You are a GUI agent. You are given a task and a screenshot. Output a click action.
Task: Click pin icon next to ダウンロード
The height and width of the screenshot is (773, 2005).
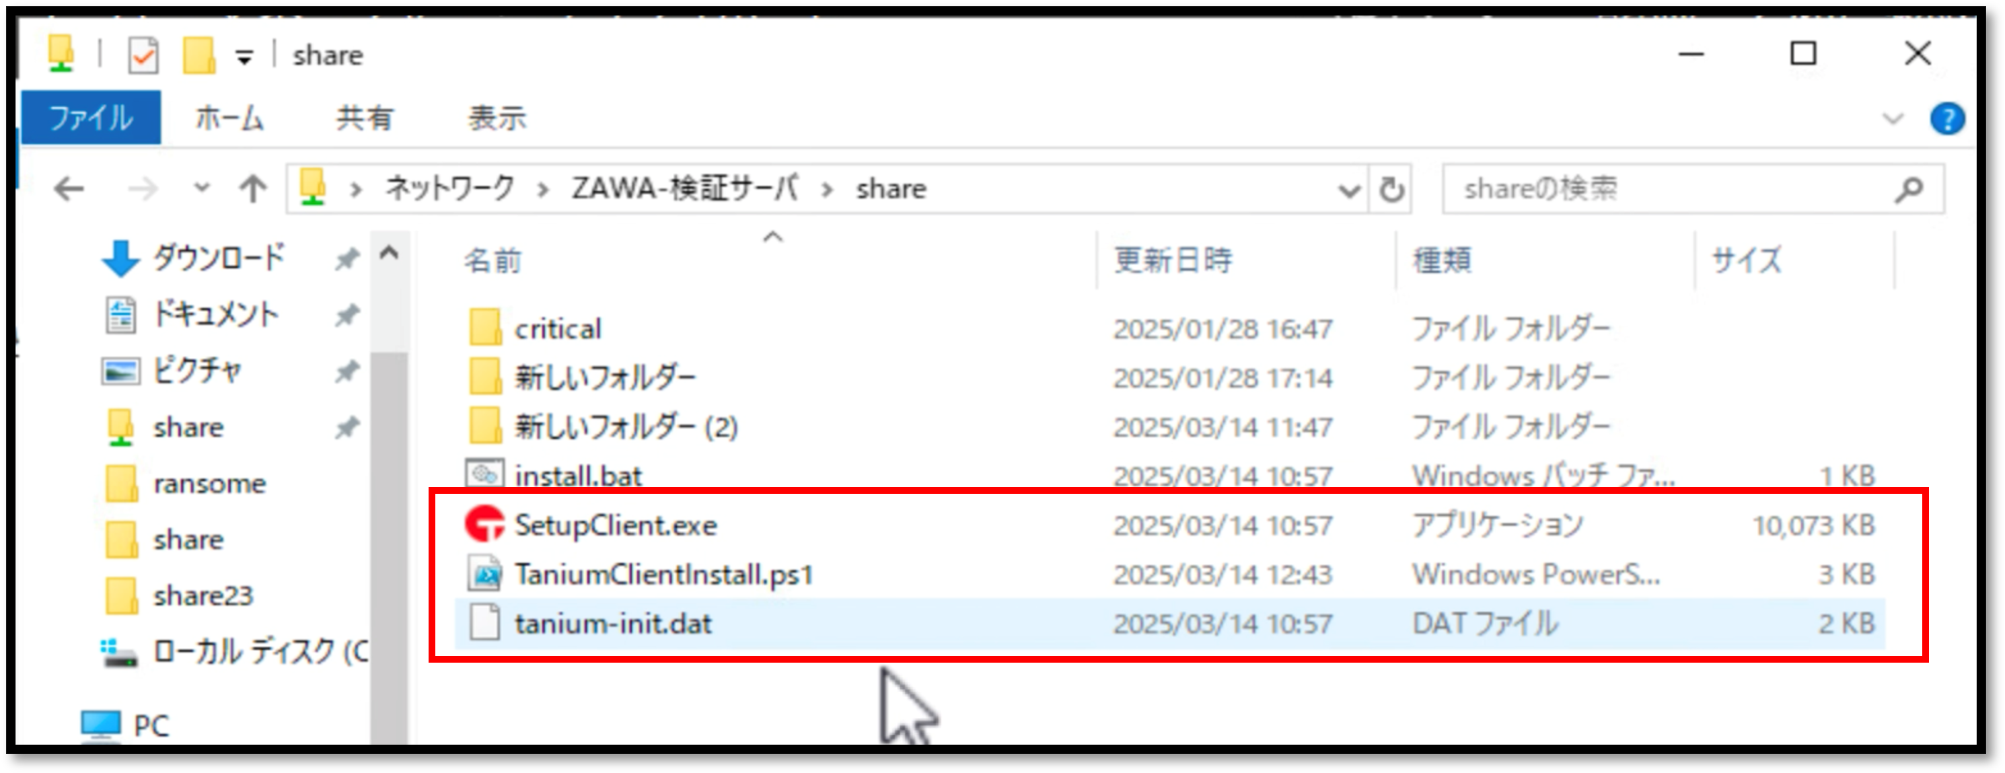coord(347,258)
